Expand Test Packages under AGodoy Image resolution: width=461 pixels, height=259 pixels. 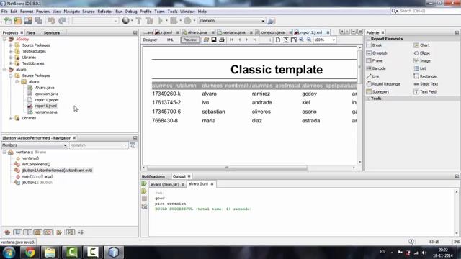[11, 51]
